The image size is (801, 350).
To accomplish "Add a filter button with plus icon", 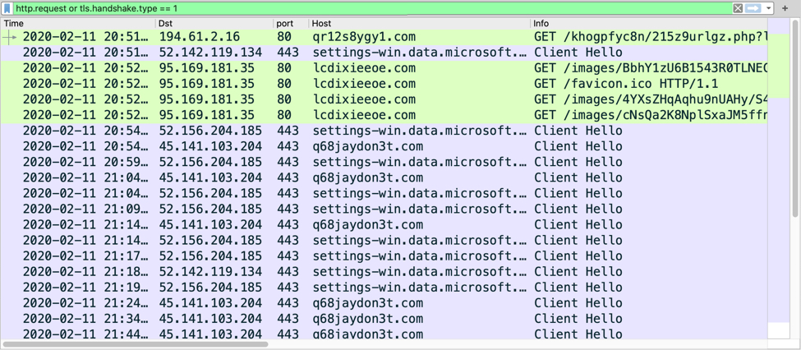I will click(x=785, y=8).
